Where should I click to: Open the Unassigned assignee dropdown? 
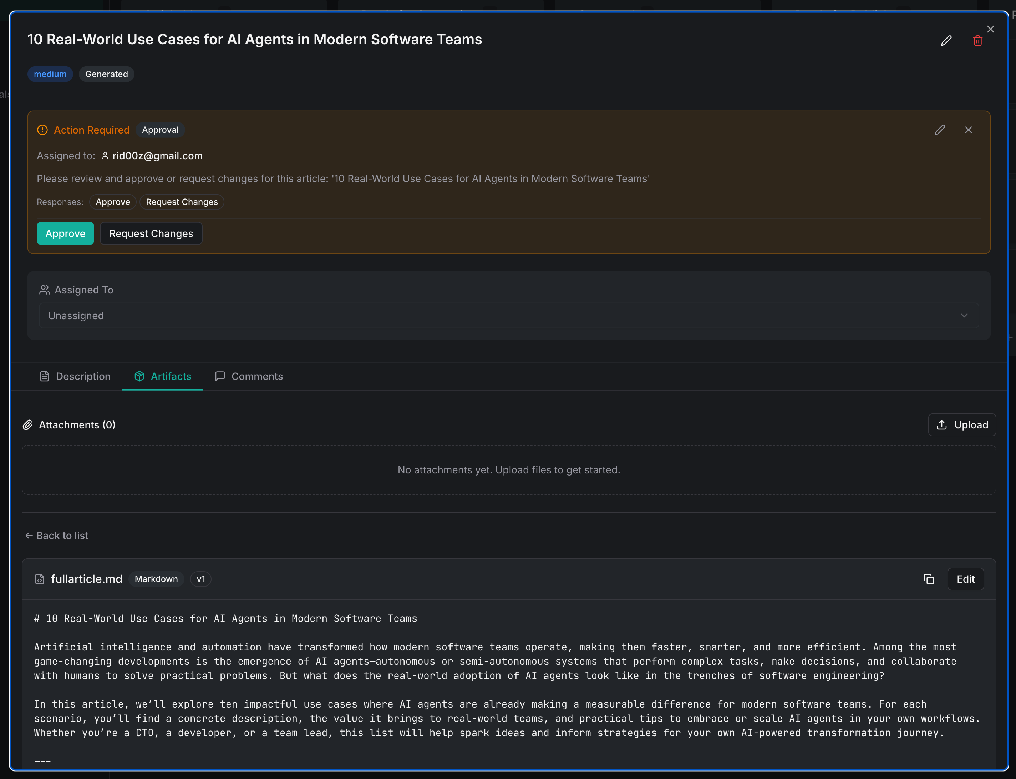coord(508,316)
